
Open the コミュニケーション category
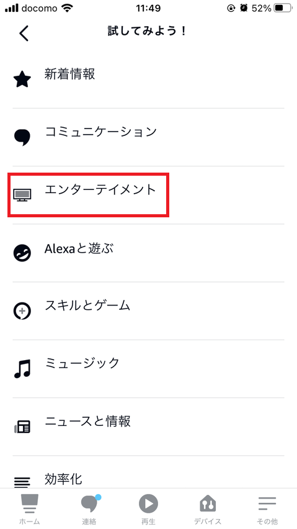(149, 137)
